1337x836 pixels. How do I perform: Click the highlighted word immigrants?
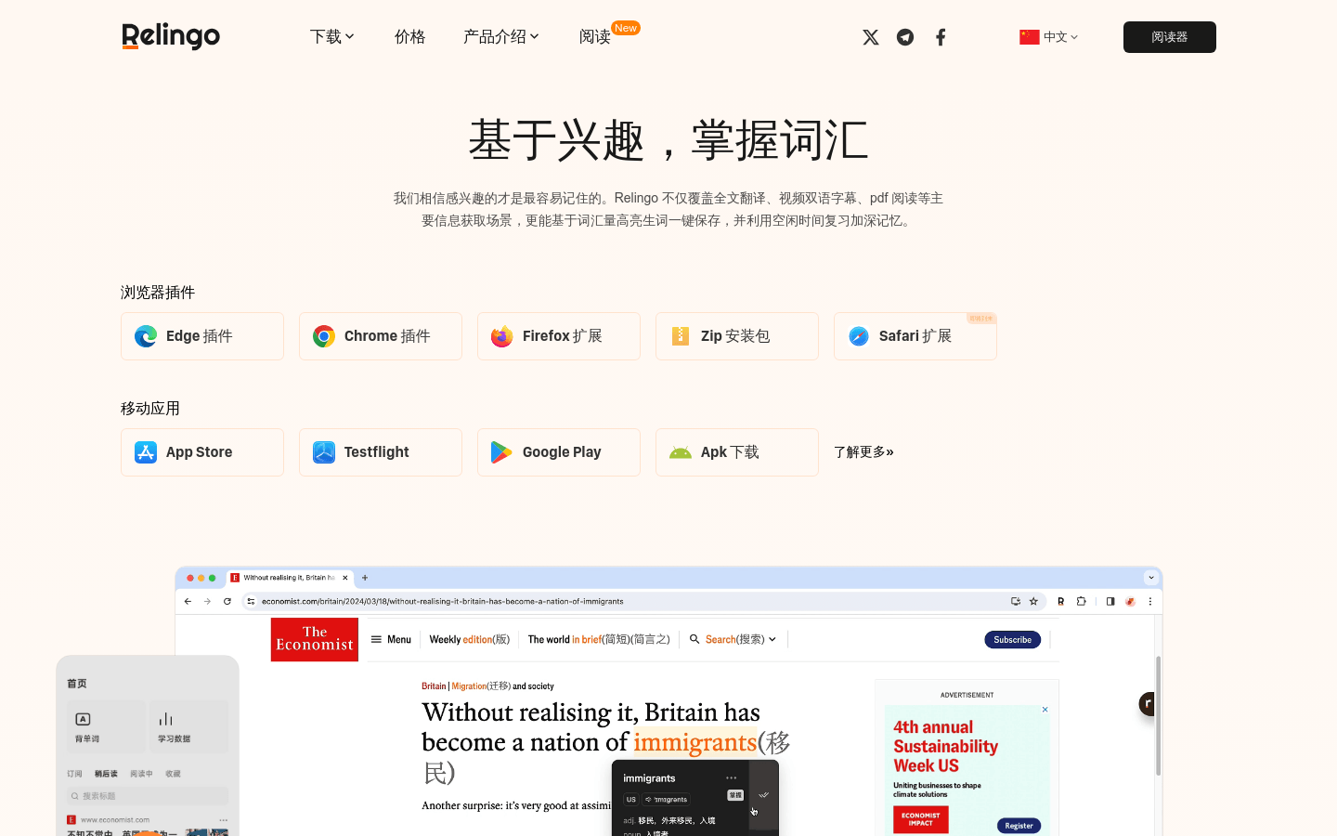tap(694, 742)
